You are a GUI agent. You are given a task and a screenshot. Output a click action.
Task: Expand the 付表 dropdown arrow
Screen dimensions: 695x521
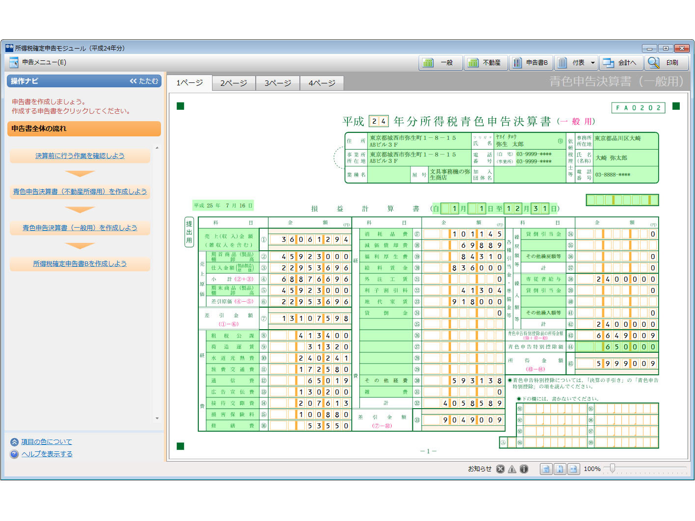(x=592, y=63)
